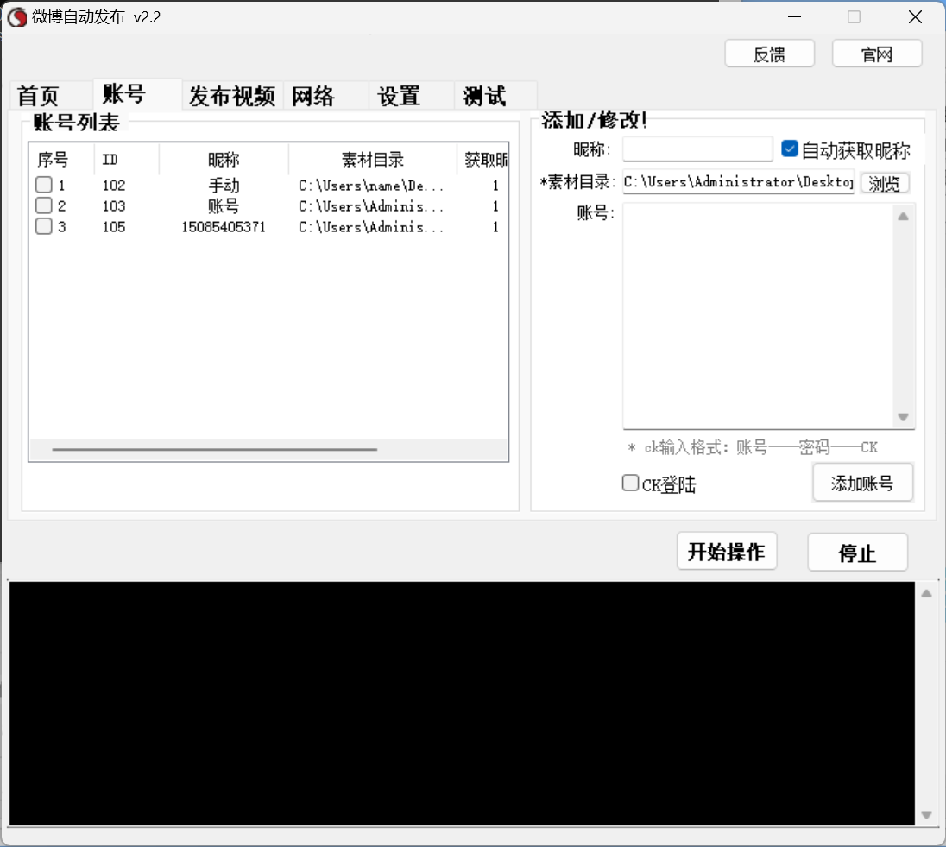The width and height of the screenshot is (946, 847).
Task: Click the material path in the ID 105 row
Action: pyautogui.click(x=371, y=227)
